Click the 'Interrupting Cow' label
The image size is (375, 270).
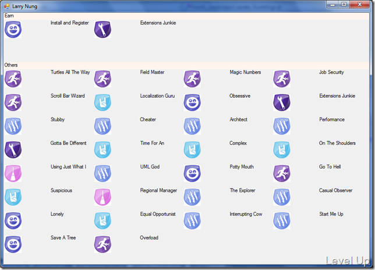point(246,214)
